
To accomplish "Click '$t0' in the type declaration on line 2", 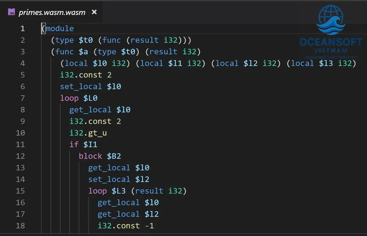I will click(x=86, y=40).
